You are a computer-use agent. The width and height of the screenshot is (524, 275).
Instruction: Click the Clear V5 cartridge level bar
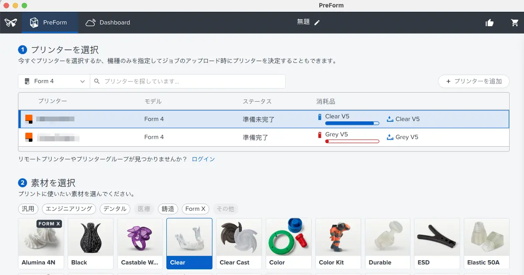[352, 124]
